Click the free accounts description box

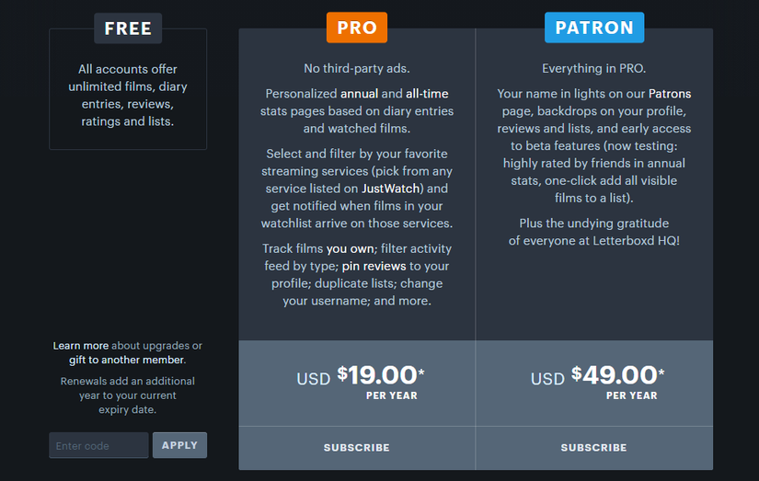[128, 95]
